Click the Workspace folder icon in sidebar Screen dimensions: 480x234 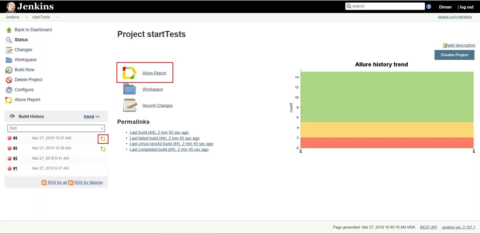9,60
